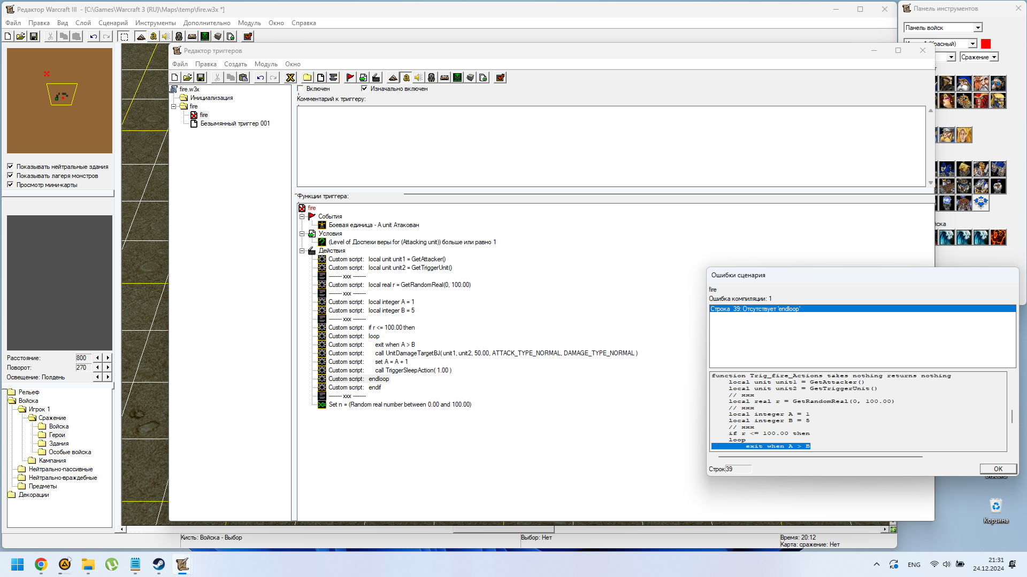Click Test Map icon in trigger editor toolbar

[x=500, y=78]
